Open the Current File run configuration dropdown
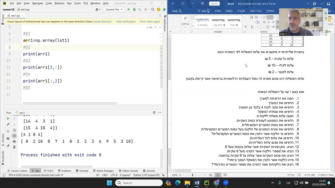Viewport: 335px width, 188px height. coord(114,9)
